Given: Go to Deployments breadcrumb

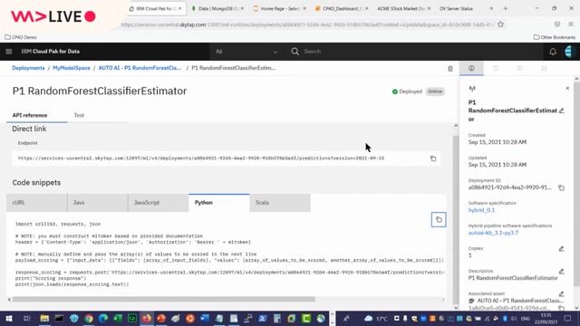Looking at the screenshot, I should coord(28,68).
